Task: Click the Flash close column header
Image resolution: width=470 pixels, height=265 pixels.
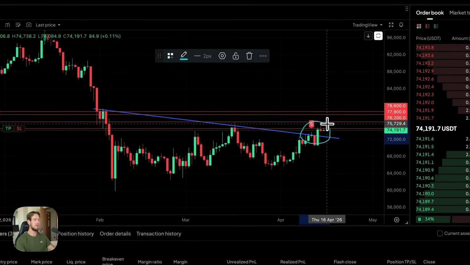Action: (x=345, y=262)
